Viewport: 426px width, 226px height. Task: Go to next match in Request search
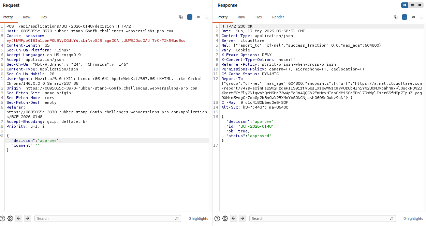point(28,219)
